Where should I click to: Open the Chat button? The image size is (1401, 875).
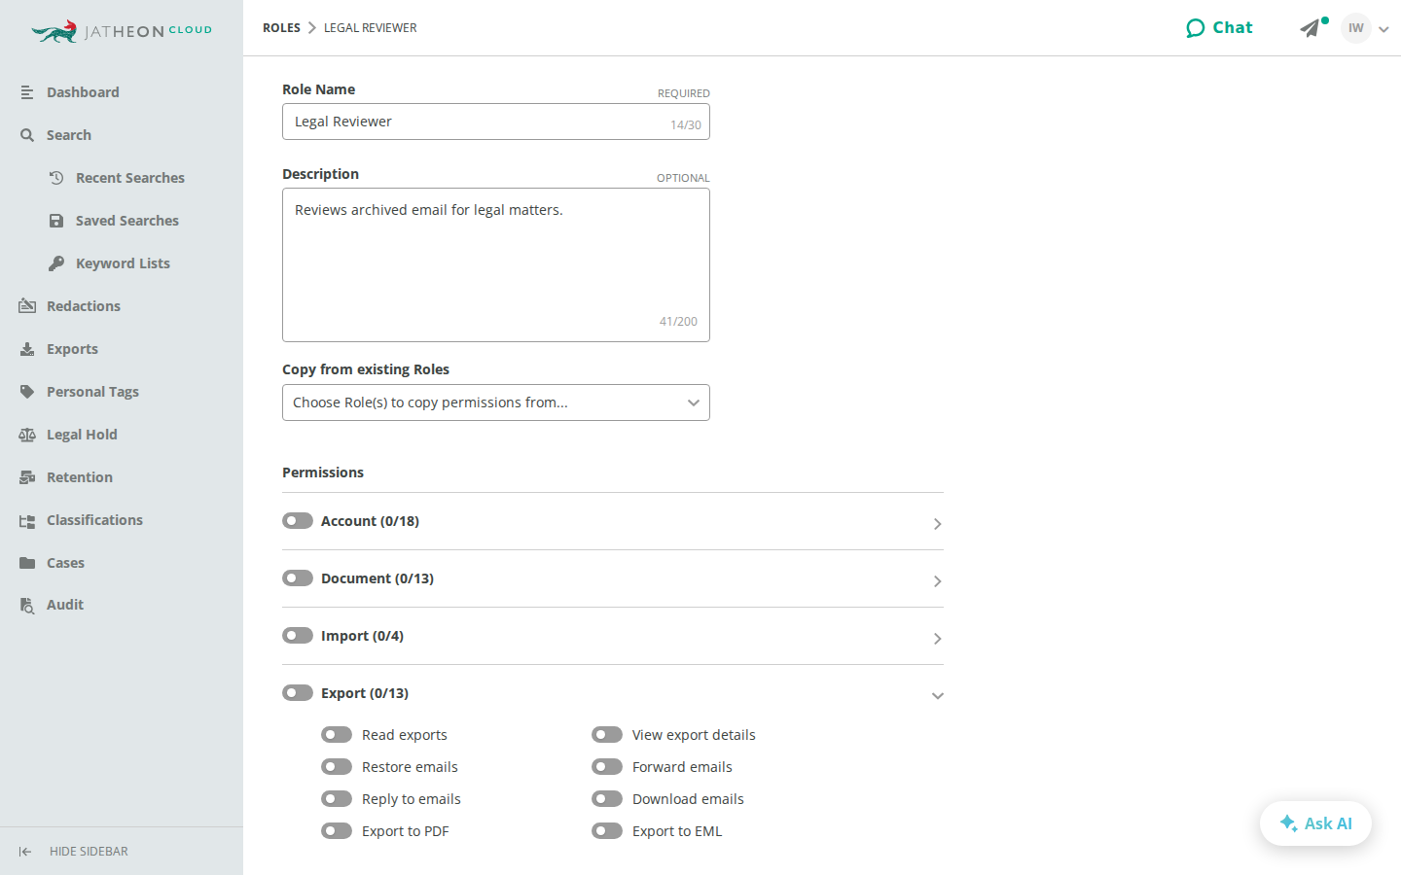(1219, 28)
